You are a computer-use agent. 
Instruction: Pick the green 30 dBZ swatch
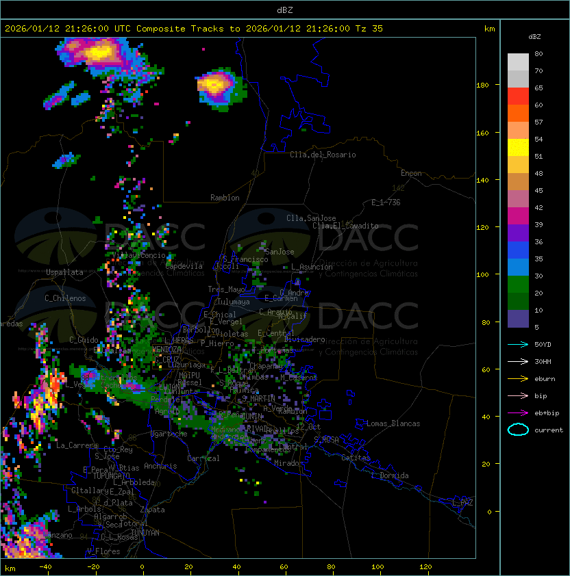point(518,285)
